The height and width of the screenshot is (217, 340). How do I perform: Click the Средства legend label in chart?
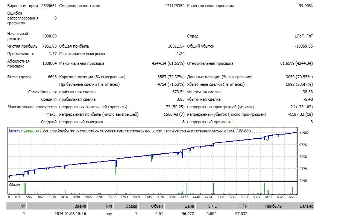[x=31, y=130]
